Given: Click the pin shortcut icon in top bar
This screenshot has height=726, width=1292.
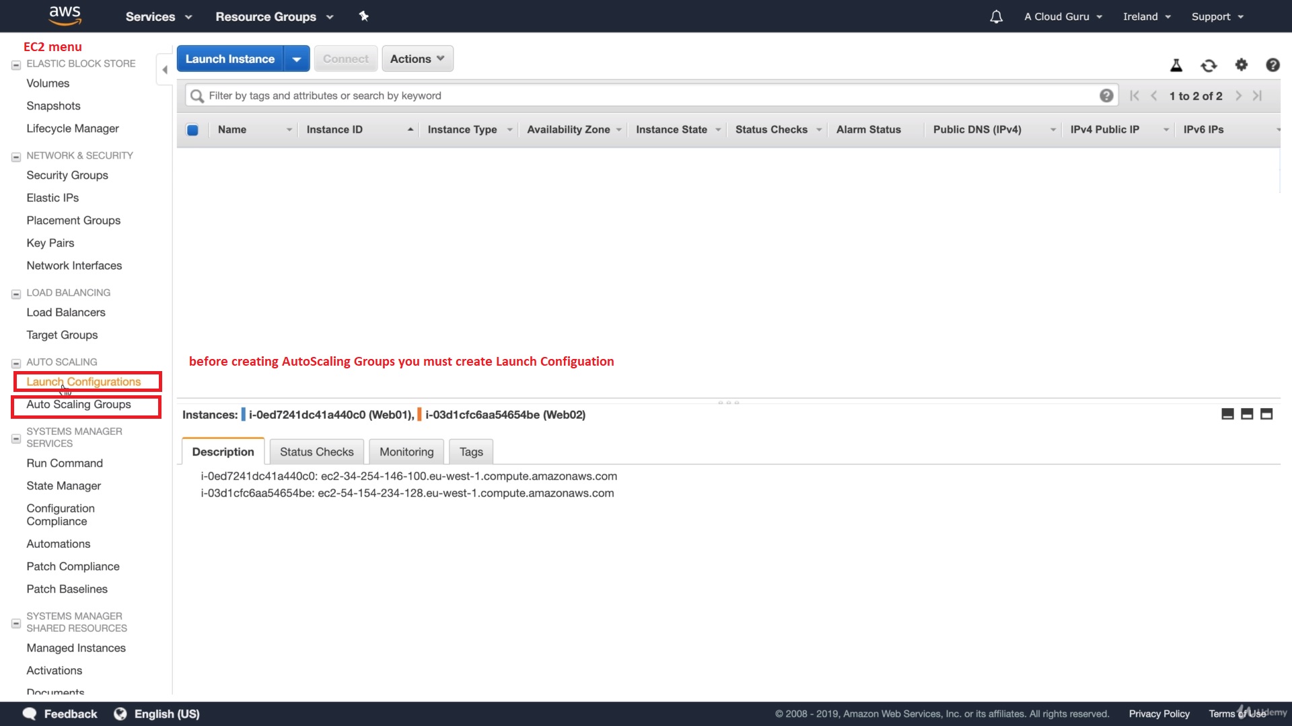Looking at the screenshot, I should [364, 16].
